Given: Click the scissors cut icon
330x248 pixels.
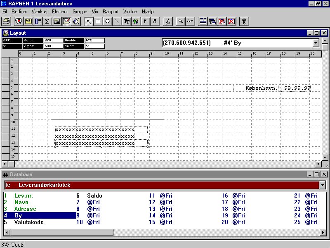Looking at the screenshot, I should click(x=167, y=21).
